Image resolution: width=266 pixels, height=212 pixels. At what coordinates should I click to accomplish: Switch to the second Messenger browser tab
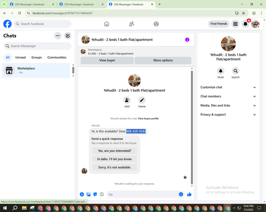point(81,4)
